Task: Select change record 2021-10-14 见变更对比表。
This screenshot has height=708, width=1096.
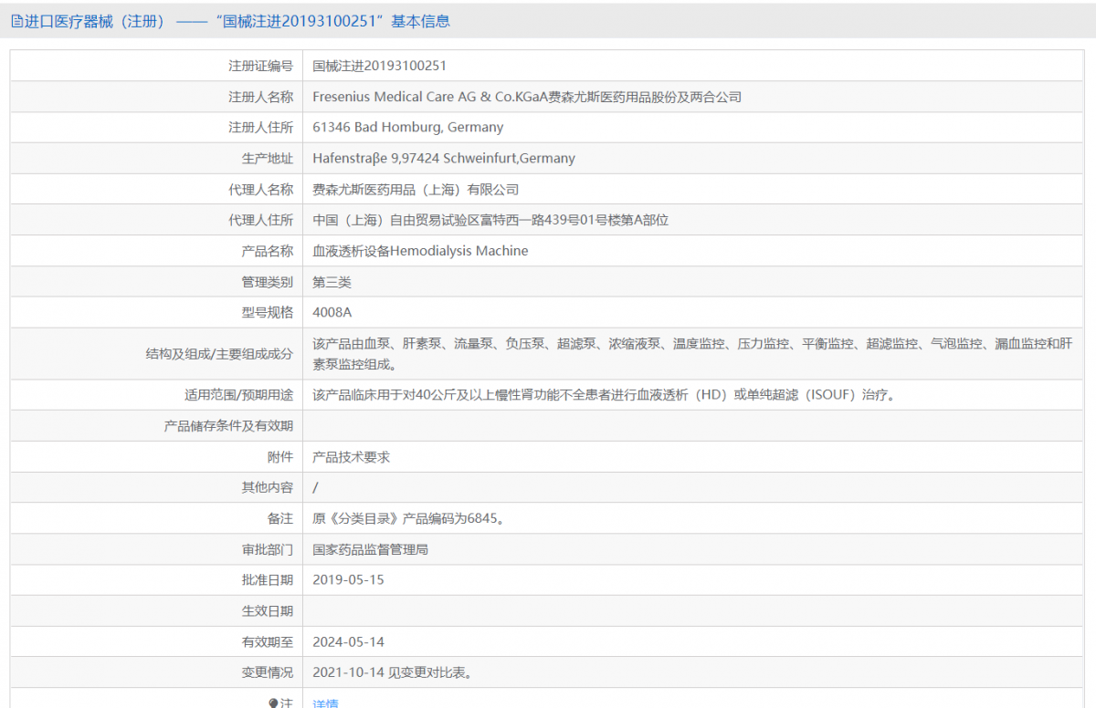Action: click(392, 672)
